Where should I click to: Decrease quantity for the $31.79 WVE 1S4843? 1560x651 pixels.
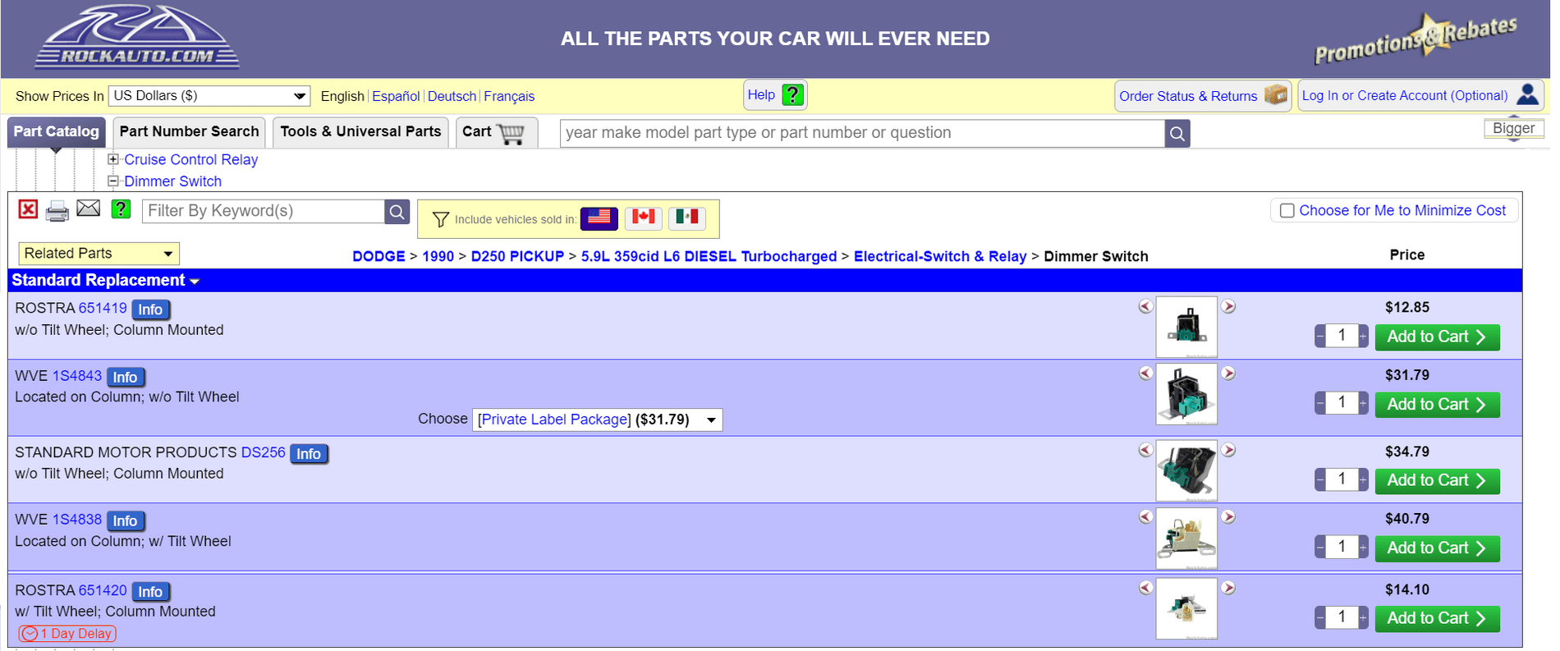coord(1320,403)
